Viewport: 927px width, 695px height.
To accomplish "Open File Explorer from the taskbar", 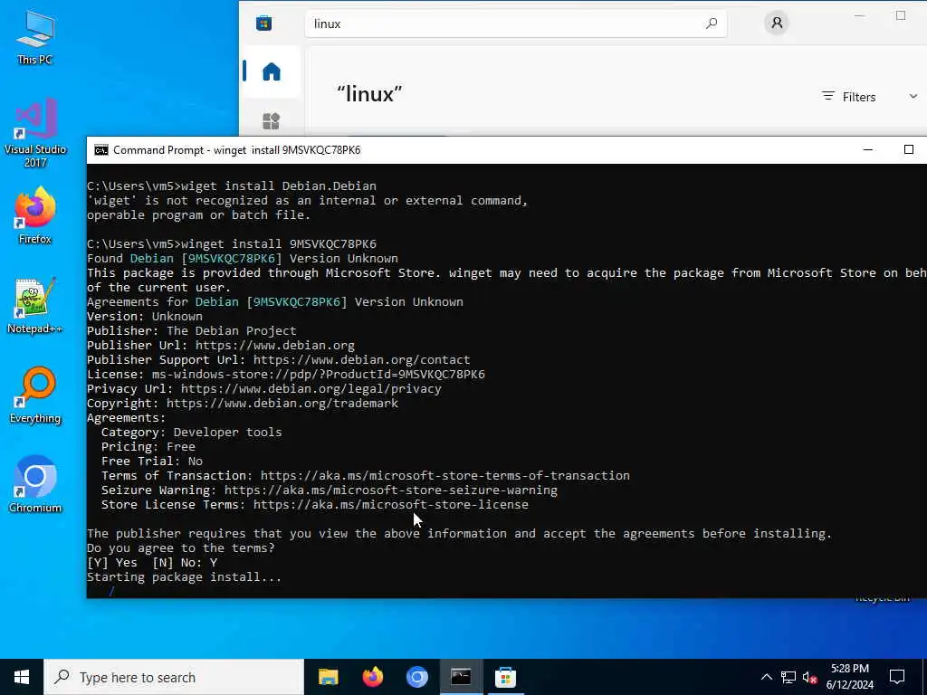I will click(x=328, y=677).
